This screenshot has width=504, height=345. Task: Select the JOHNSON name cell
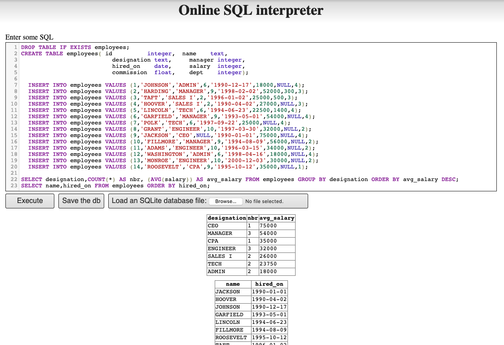[x=233, y=307]
